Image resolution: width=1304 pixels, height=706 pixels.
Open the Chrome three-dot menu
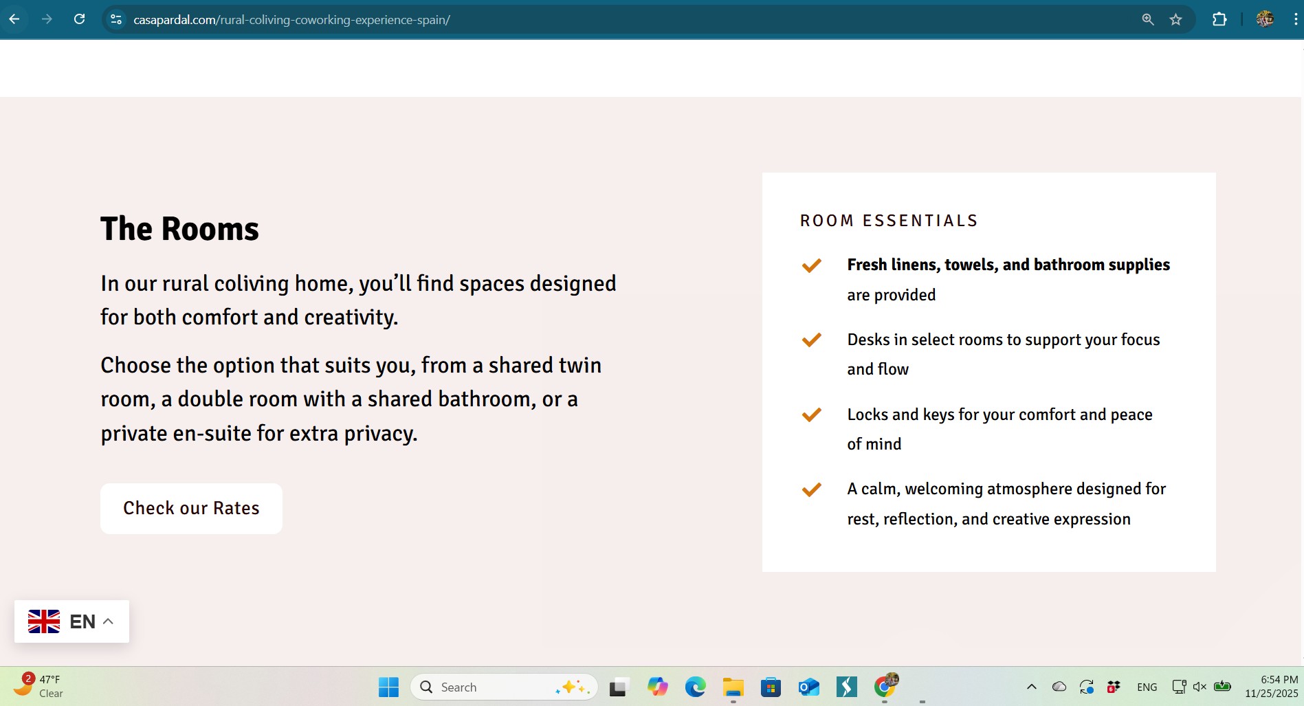coord(1295,19)
